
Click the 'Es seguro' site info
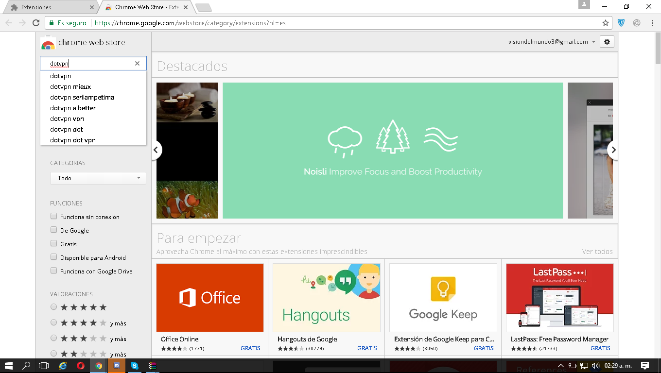68,23
